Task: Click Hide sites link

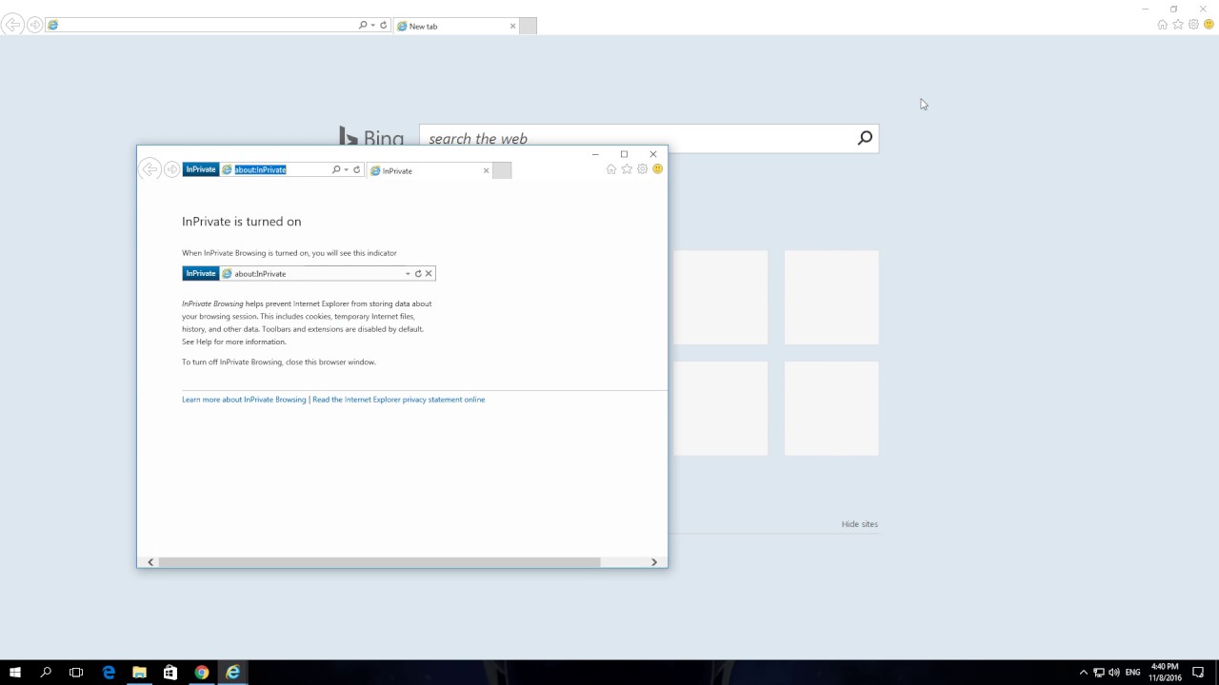Action: [x=859, y=524]
